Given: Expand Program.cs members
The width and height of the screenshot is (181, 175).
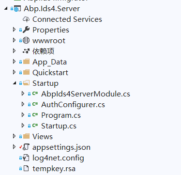Looking at the screenshot, I should click(x=23, y=115).
